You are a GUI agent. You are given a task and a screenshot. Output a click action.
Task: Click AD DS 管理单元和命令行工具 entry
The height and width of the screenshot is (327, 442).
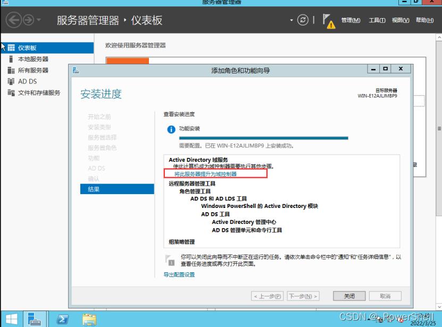coord(247,230)
